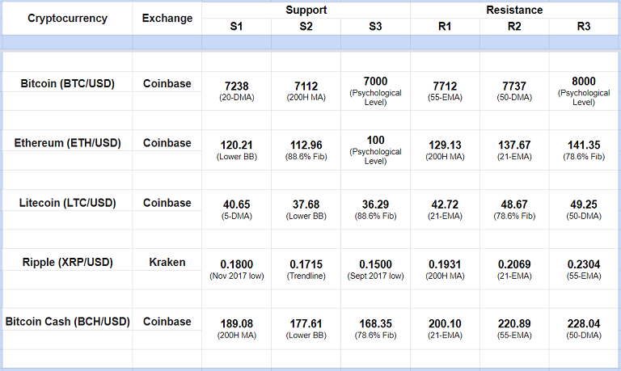Click the Litecoin (LTC/USD) row label
This screenshot has height=371, width=621.
pos(67,203)
